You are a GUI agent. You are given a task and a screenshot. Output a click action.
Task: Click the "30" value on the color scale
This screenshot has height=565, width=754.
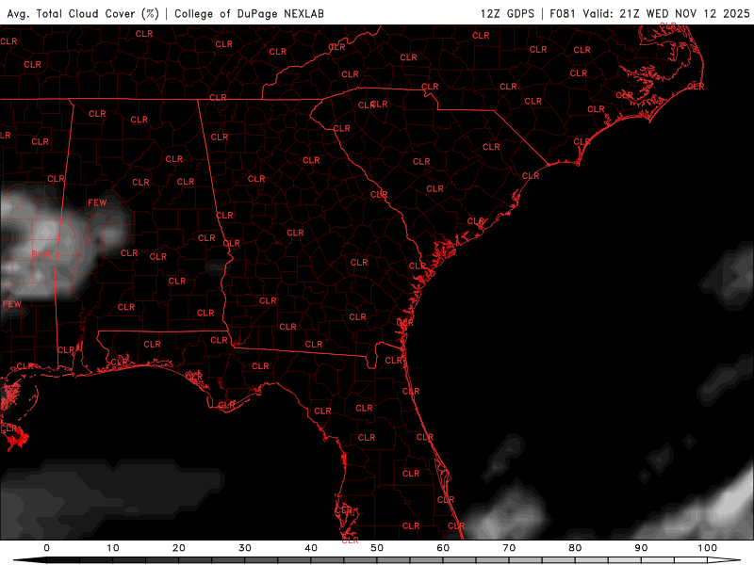point(245,548)
